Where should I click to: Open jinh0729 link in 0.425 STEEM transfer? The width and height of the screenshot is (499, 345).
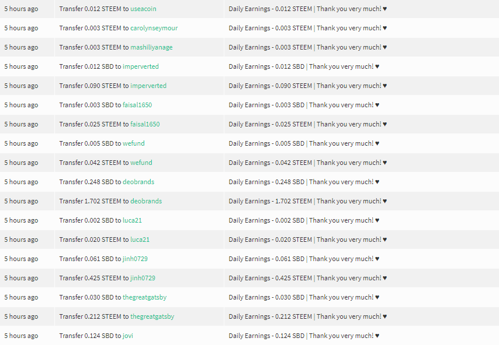143,278
